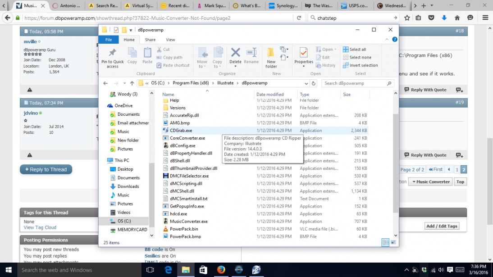Go up one folder level arrow
This screenshot has height=277, width=493.
click(132, 83)
